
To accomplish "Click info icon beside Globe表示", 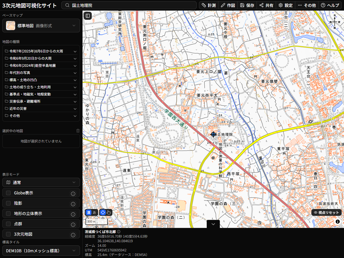I will tap(73, 193).
